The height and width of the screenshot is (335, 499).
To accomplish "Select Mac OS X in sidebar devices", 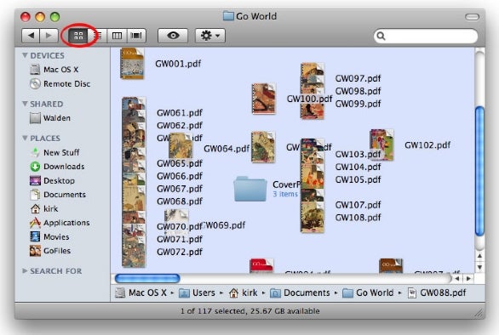I will click(54, 69).
